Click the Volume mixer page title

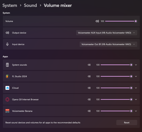point(58,5)
